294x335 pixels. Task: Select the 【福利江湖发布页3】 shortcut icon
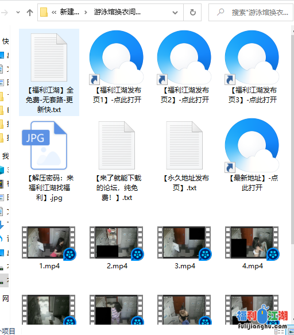pyautogui.click(x=252, y=57)
